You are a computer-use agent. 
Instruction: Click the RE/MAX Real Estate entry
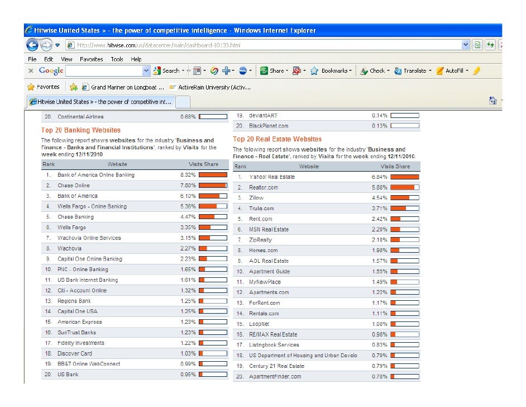click(273, 334)
